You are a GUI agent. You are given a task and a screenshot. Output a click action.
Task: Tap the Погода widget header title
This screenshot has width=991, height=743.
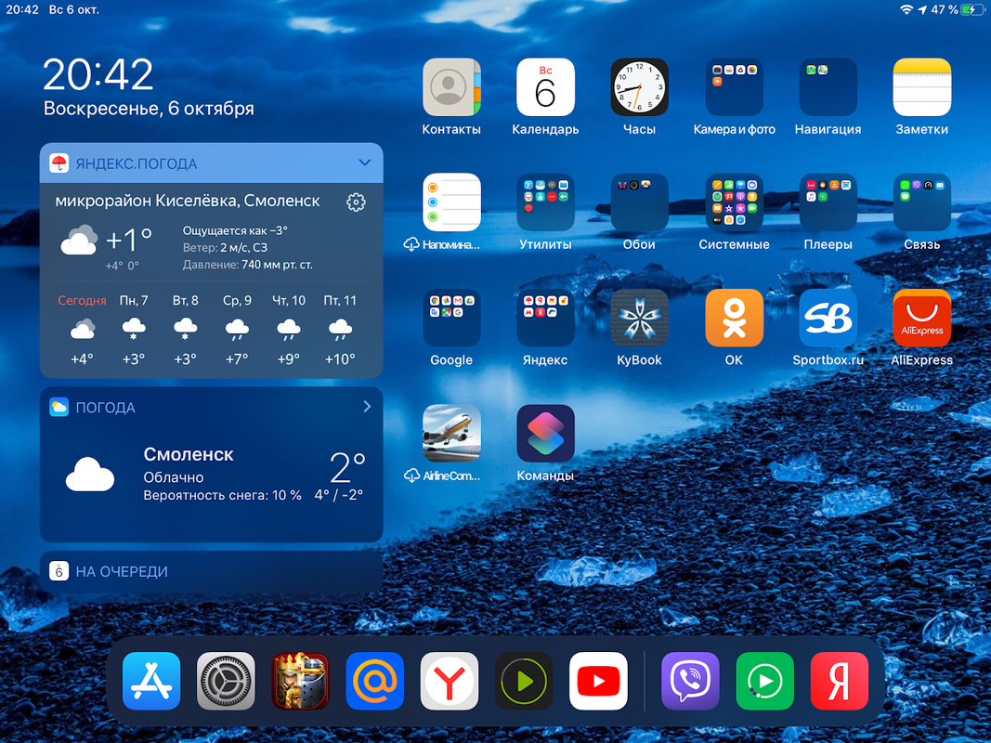point(106,408)
